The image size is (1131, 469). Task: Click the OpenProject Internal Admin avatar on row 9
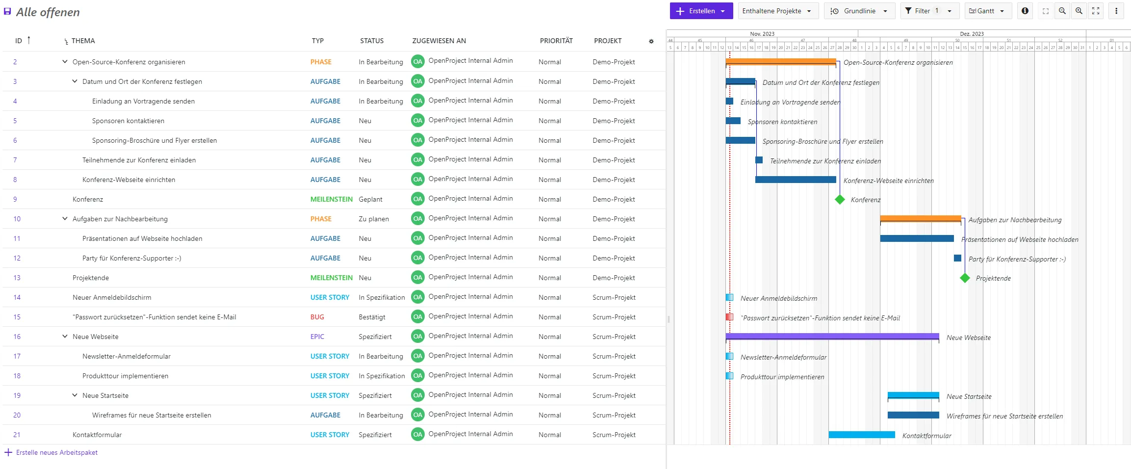[417, 199]
